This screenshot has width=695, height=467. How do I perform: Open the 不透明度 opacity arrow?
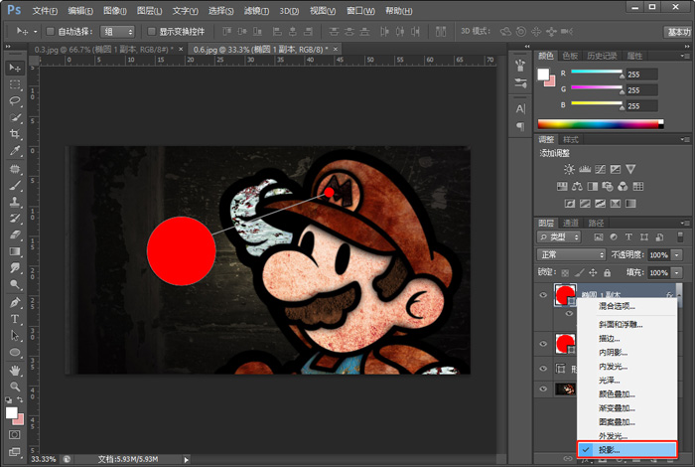coord(677,254)
